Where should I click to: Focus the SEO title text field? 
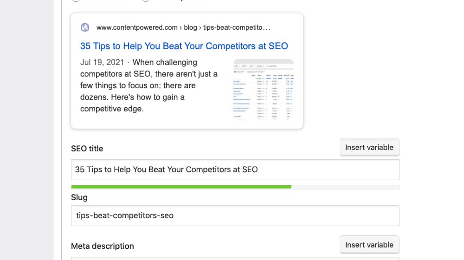pyautogui.click(x=235, y=169)
